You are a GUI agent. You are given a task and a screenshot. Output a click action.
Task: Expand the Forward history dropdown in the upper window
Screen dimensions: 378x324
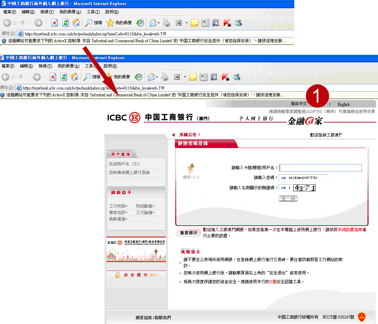click(46, 23)
